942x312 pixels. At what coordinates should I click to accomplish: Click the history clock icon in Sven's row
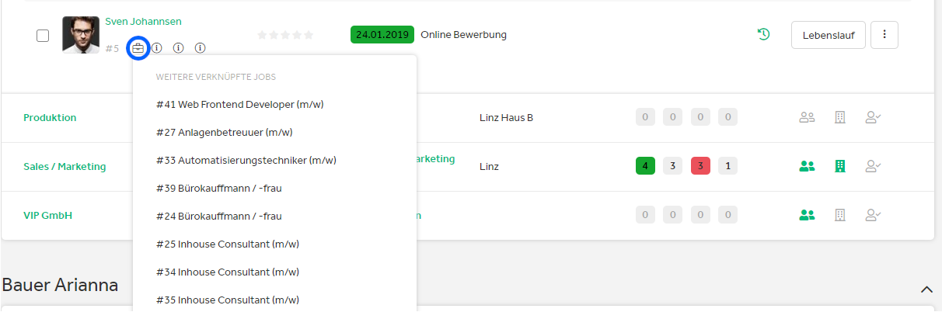[763, 34]
